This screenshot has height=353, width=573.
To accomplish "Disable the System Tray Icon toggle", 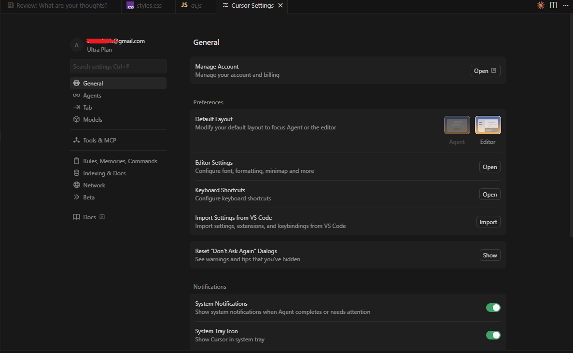I will [493, 335].
